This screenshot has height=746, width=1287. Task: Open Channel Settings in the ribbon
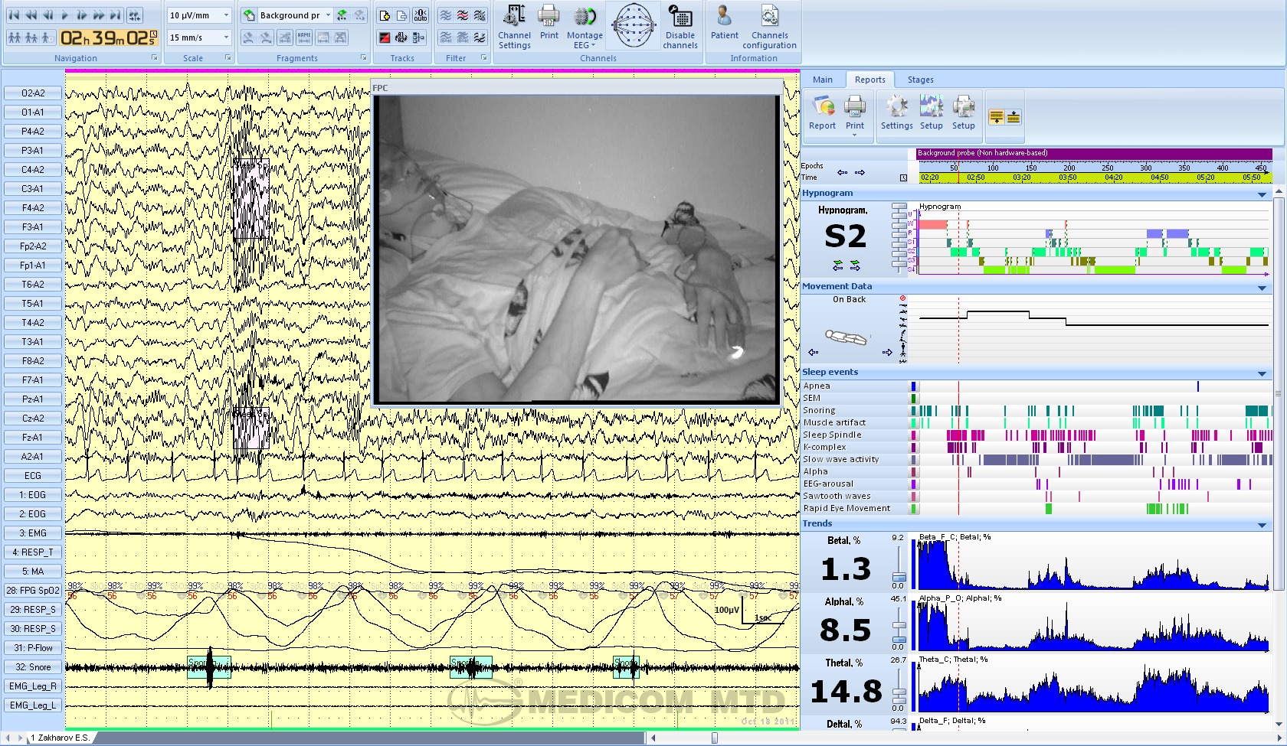click(514, 28)
